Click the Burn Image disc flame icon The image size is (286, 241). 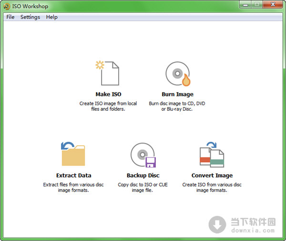click(x=178, y=73)
